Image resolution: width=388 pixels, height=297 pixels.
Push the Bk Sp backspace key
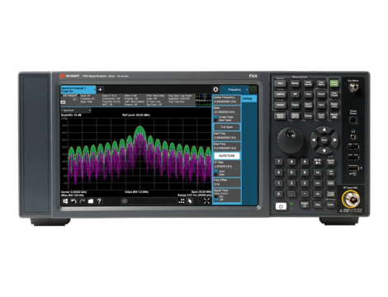[317, 162]
